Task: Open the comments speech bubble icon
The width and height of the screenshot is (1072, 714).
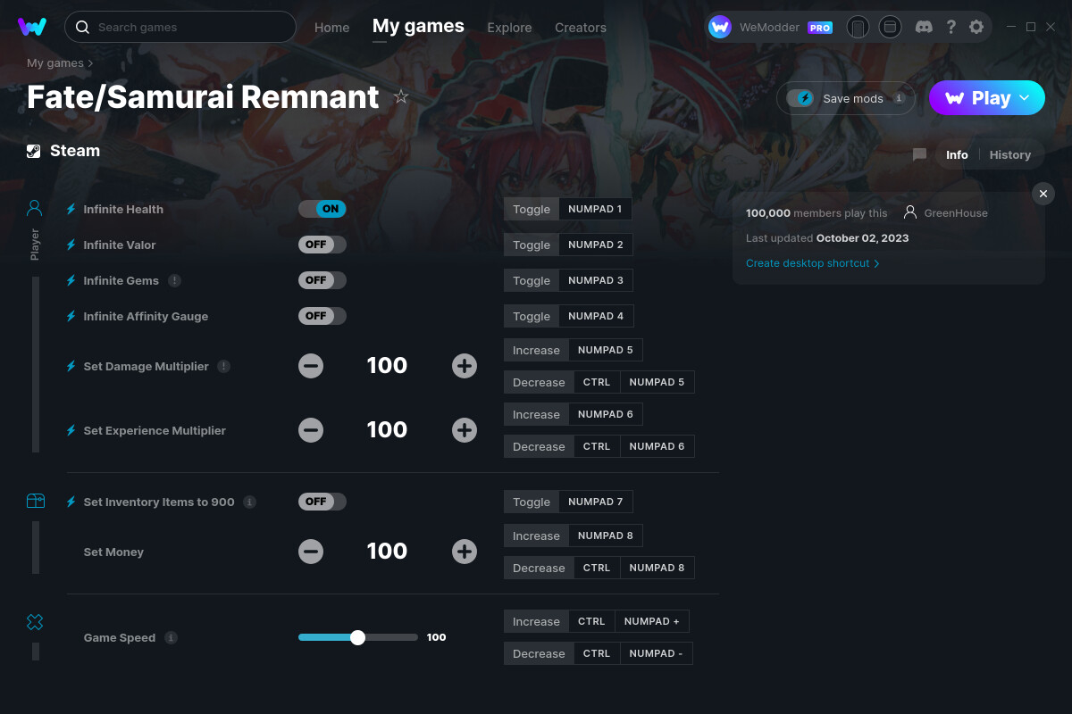Action: click(x=919, y=154)
